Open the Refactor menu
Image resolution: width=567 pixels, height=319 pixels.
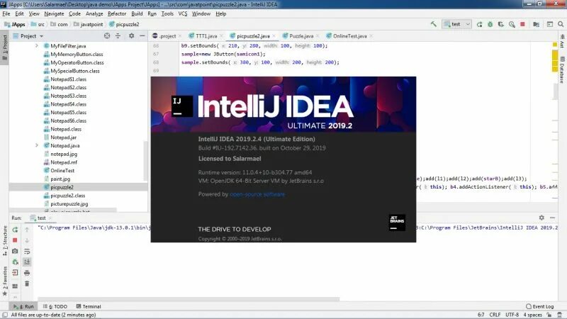click(x=117, y=13)
